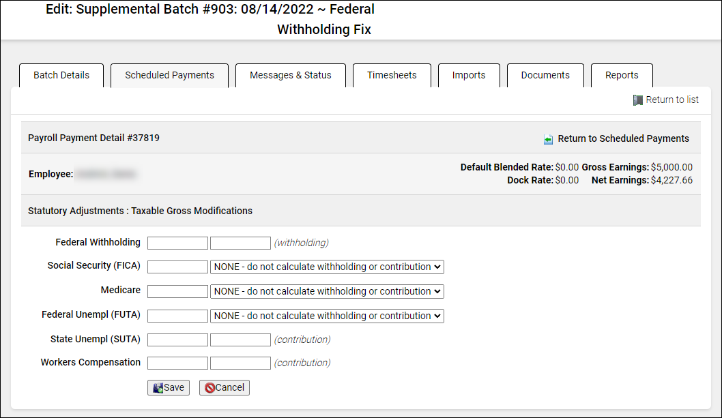Open the Scheduled Payments tab
This screenshot has width=722, height=418.
[x=169, y=75]
